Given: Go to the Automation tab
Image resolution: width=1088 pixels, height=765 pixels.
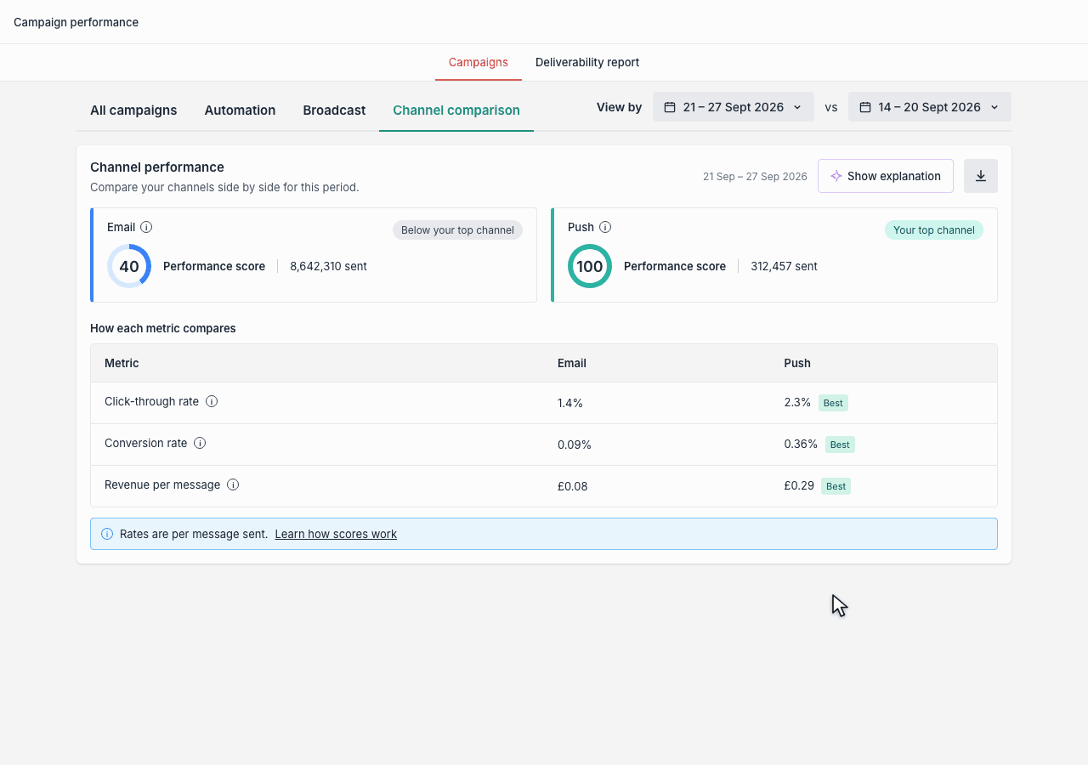Looking at the screenshot, I should [240, 110].
